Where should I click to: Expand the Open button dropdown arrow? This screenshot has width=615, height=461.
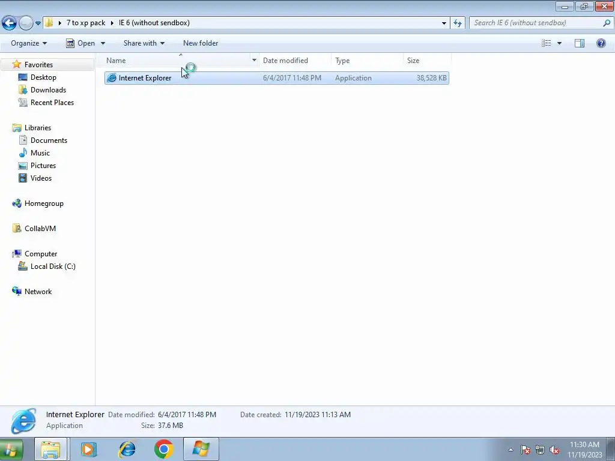coord(103,43)
